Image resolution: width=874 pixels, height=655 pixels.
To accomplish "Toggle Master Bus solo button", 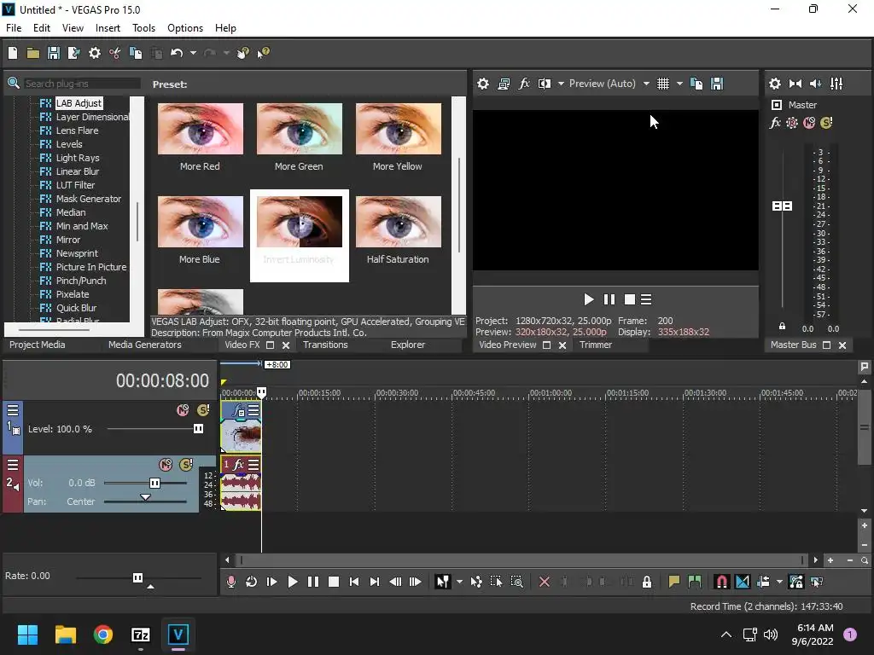I will click(826, 123).
